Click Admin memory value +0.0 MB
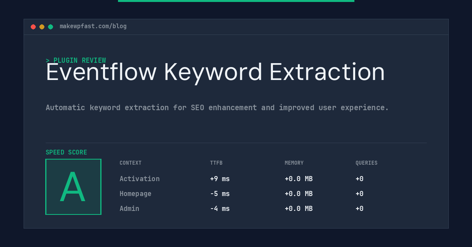Screen dimensions: 472x247 (x=299, y=209)
